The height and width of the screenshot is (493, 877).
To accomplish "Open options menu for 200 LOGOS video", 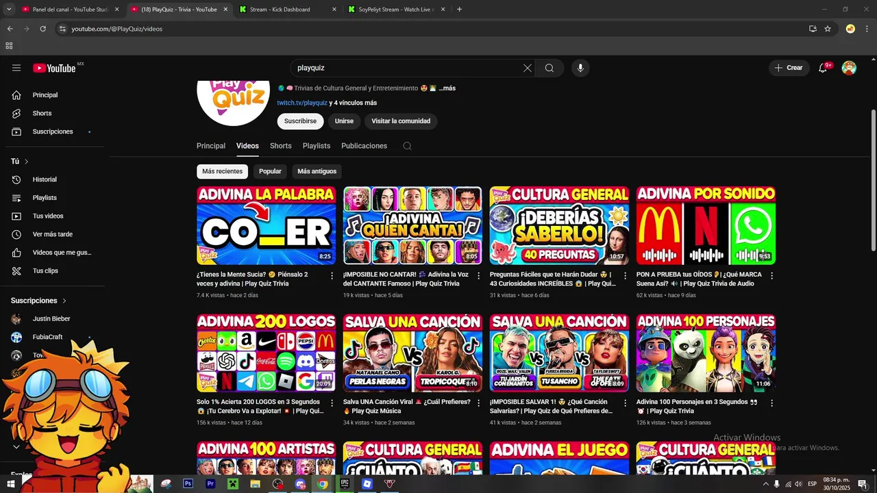I will coord(332,403).
